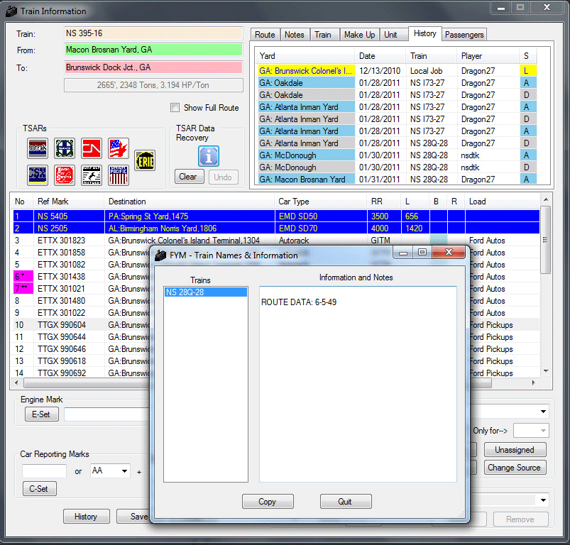Click the Clear button under TSAR Data Recovery

(x=188, y=177)
